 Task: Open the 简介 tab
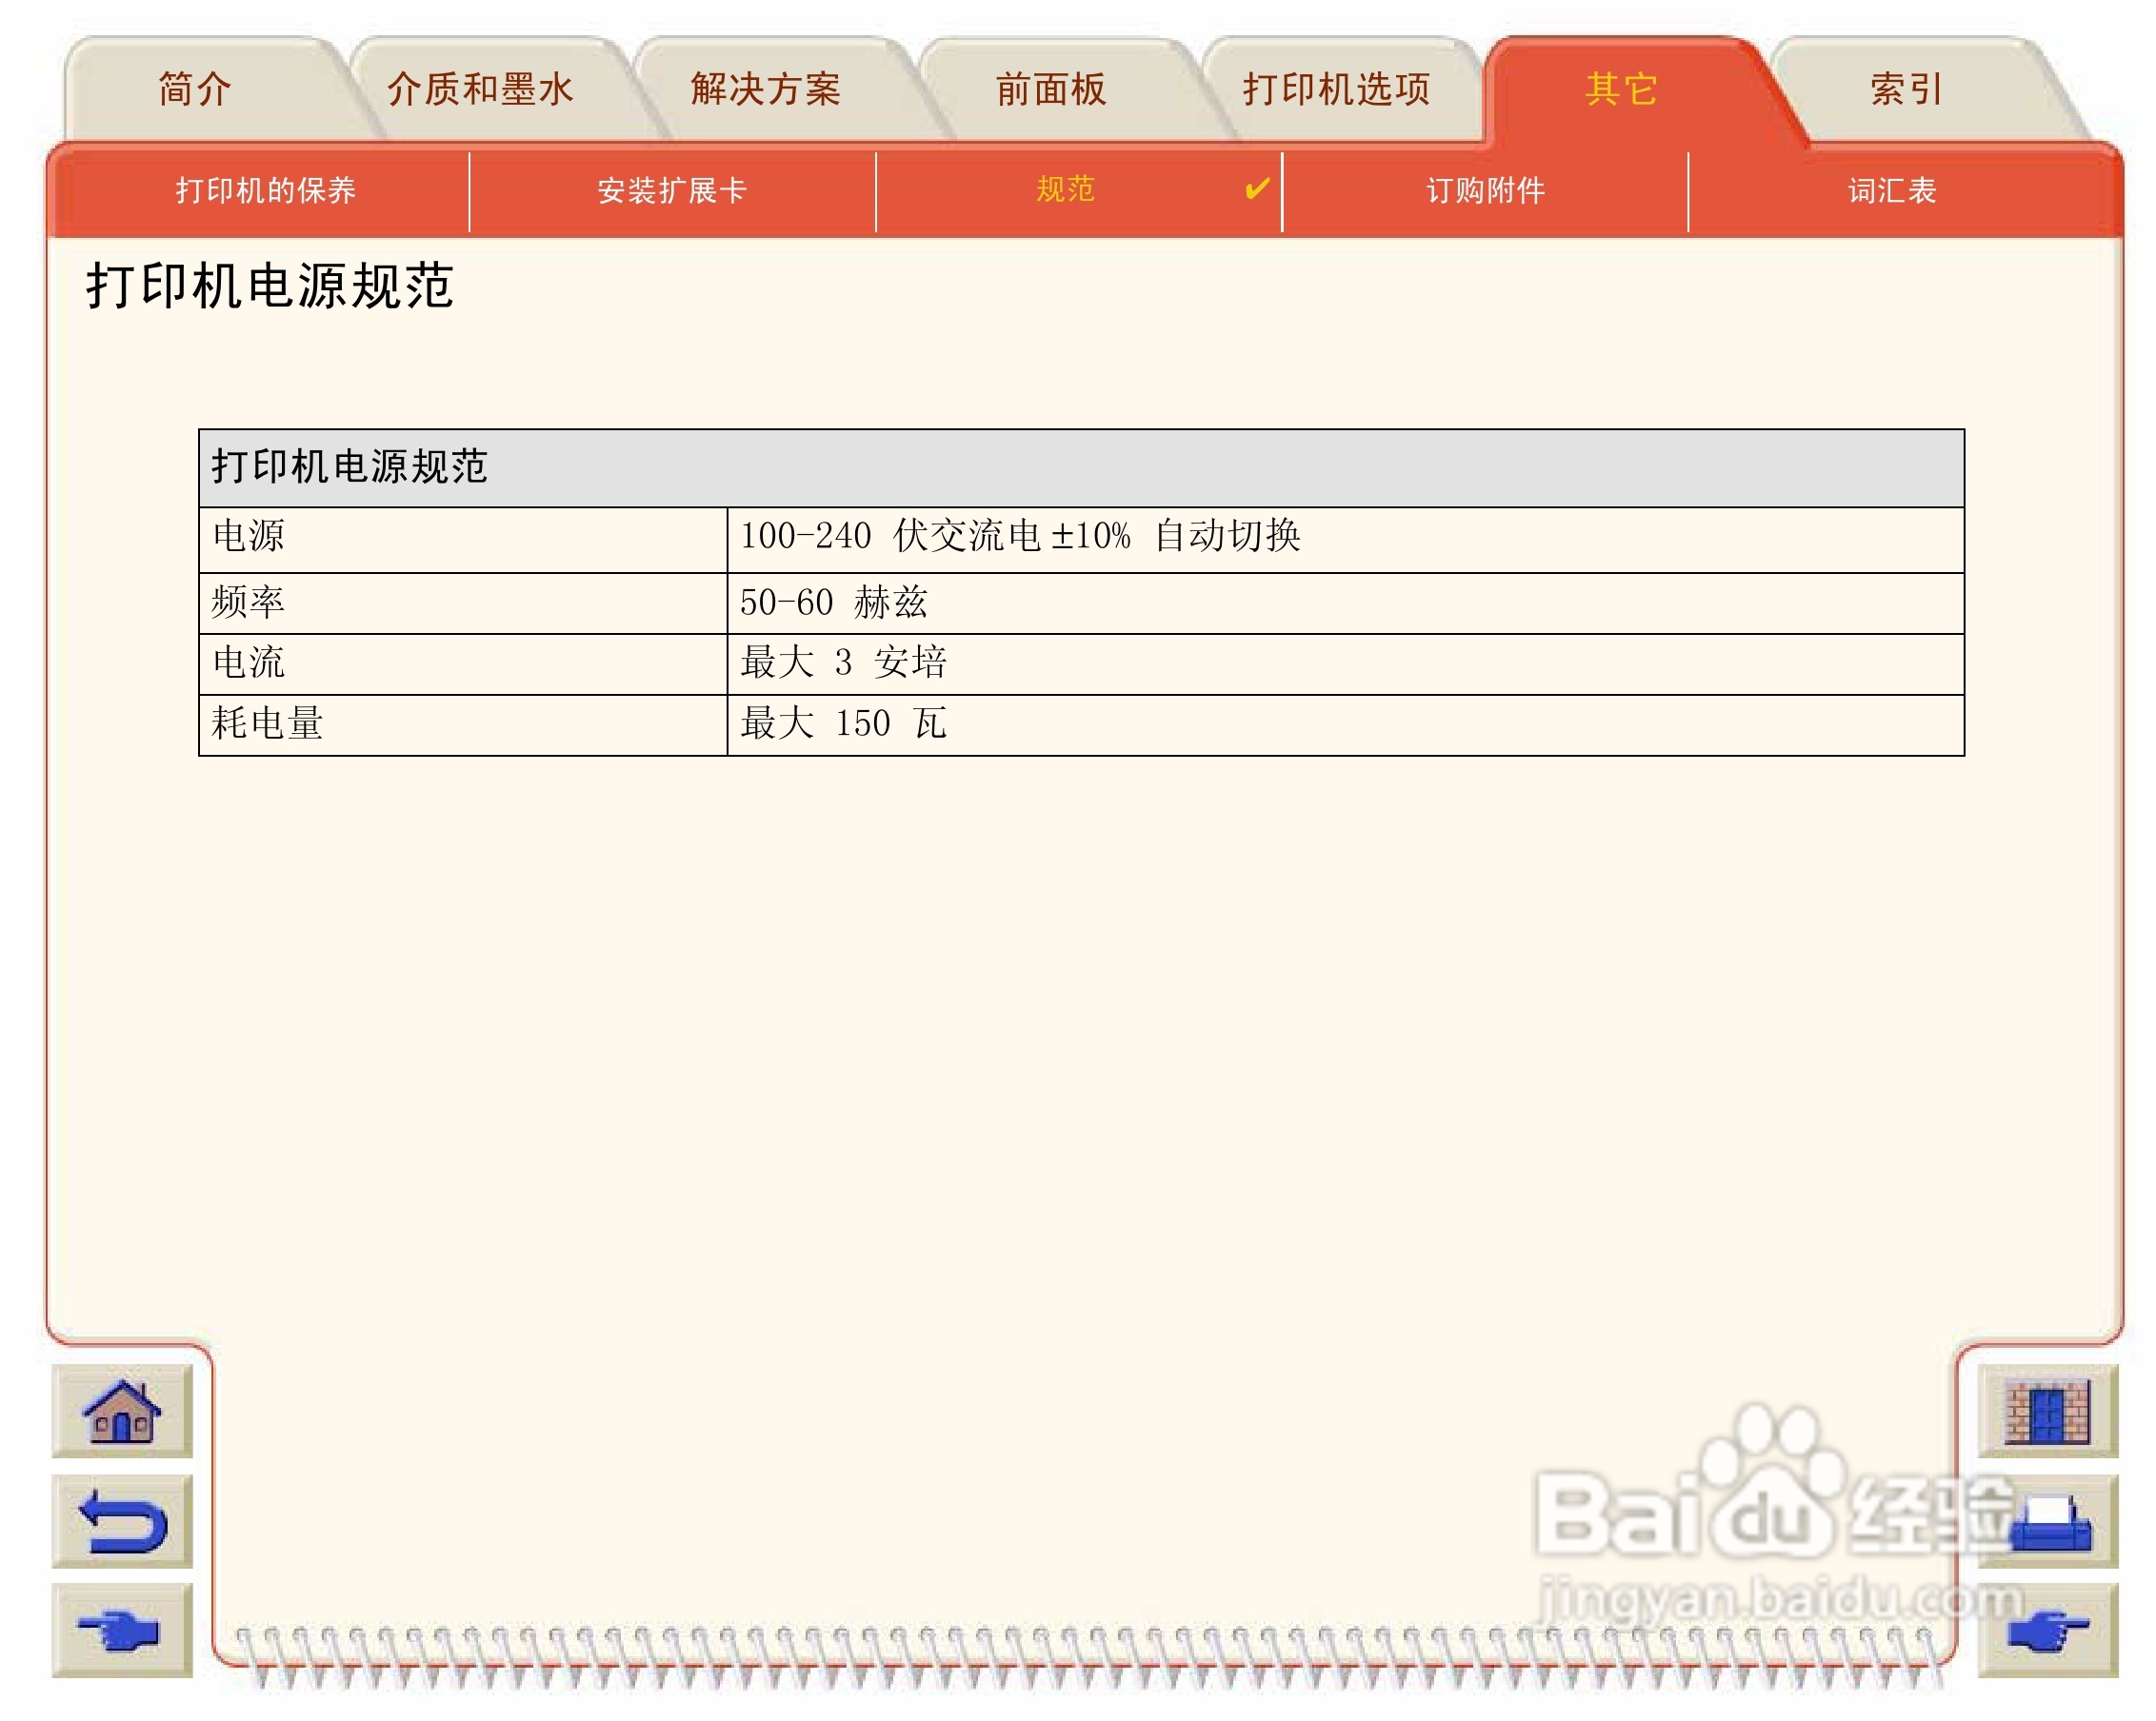coord(195,89)
